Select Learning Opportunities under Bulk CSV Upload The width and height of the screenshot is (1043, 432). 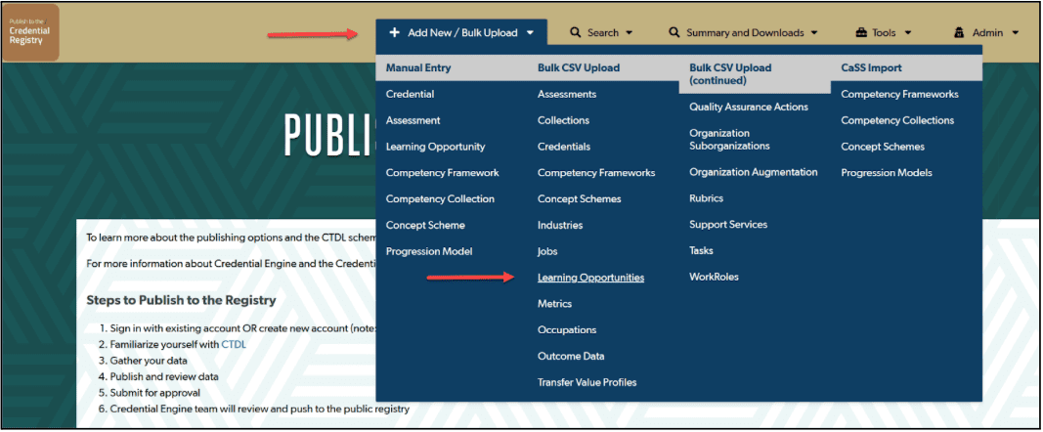pyautogui.click(x=590, y=278)
